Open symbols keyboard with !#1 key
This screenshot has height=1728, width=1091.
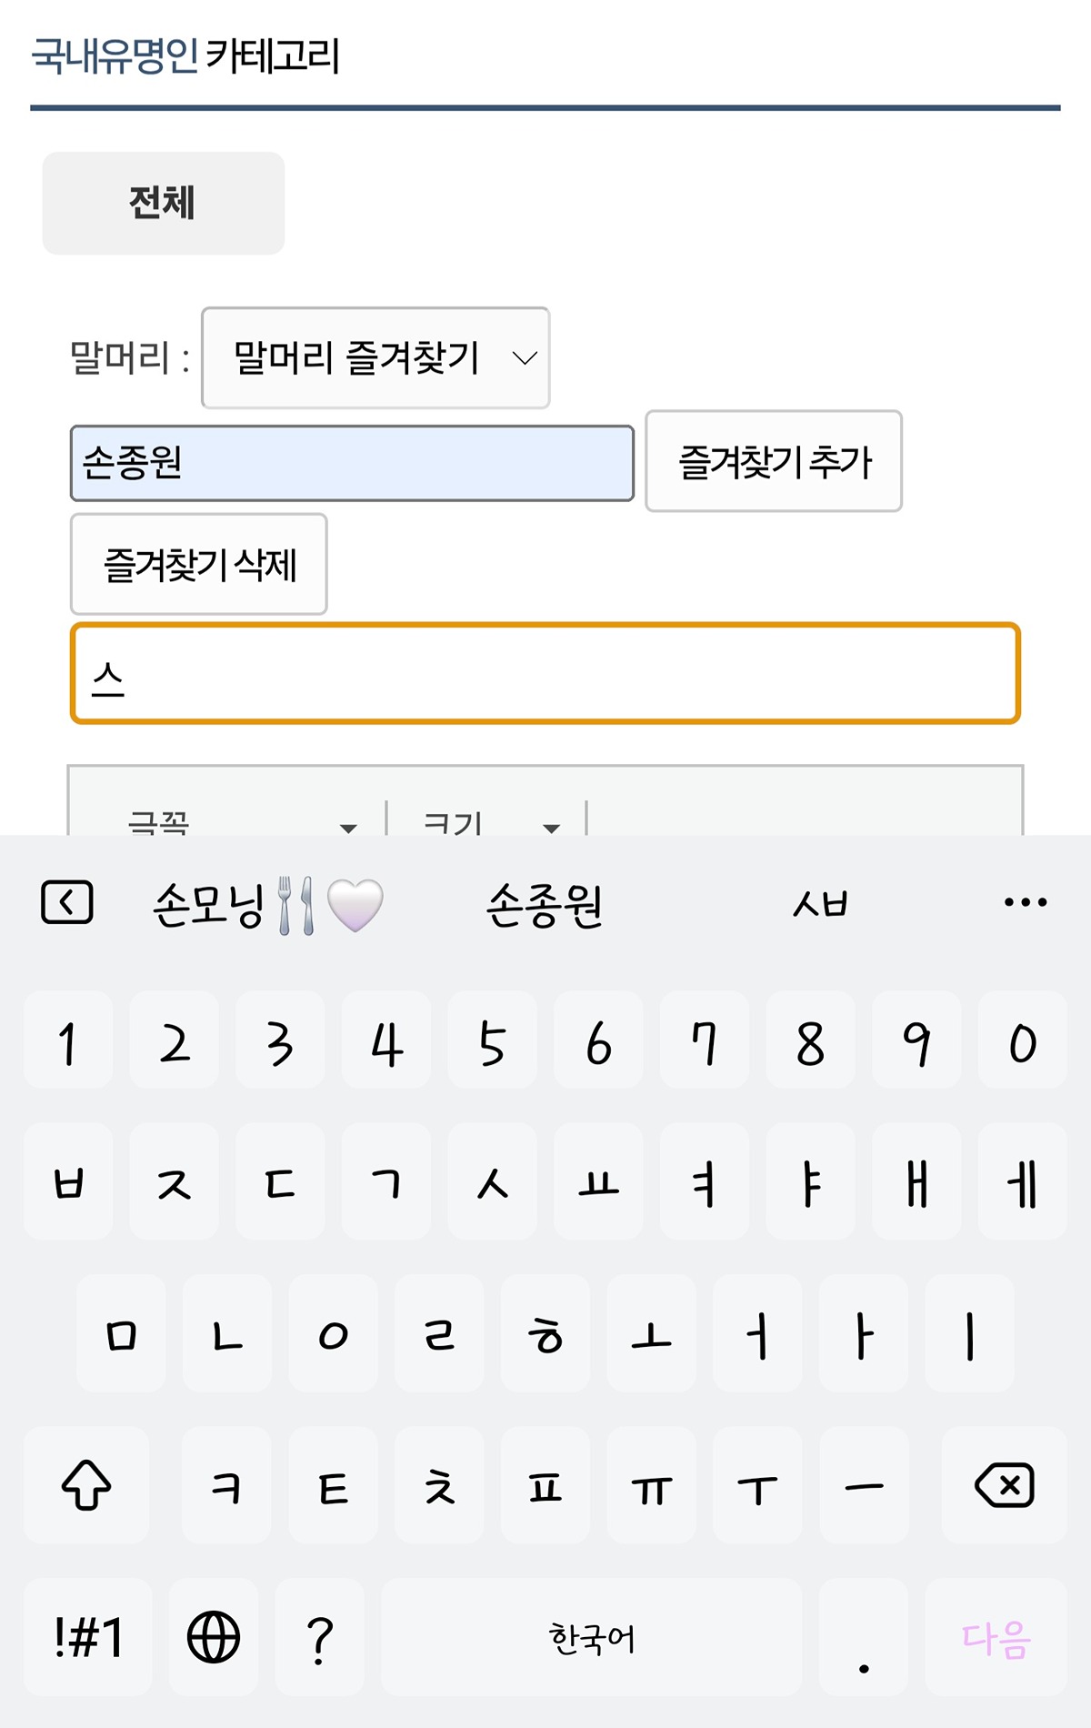(x=87, y=1637)
